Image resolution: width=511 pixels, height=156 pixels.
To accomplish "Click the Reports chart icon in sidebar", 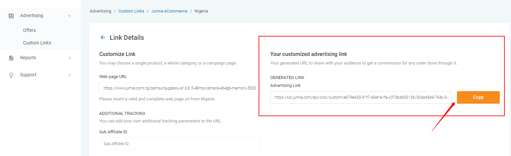I will 11,58.
